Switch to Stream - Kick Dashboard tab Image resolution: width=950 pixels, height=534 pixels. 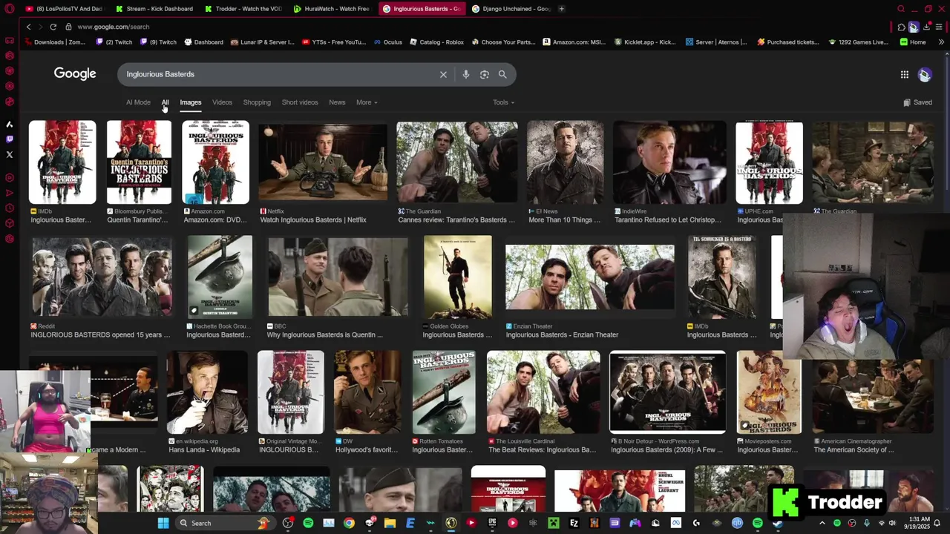pos(154,9)
